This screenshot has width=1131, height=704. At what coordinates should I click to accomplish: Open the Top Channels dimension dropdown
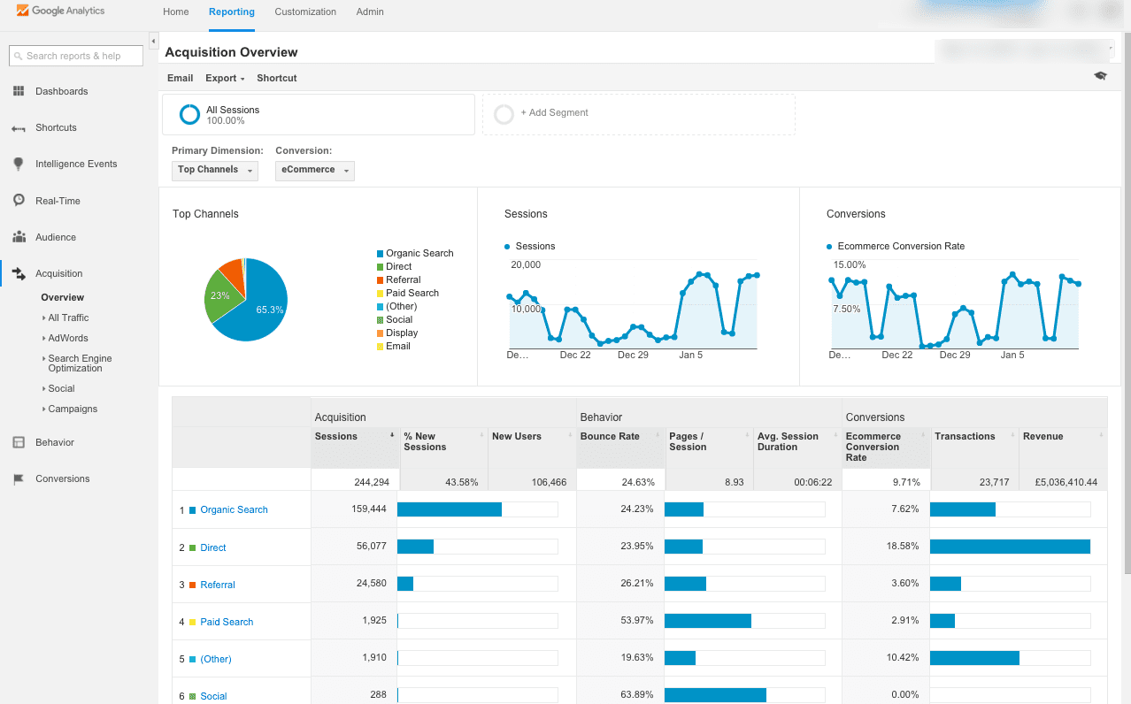(215, 170)
